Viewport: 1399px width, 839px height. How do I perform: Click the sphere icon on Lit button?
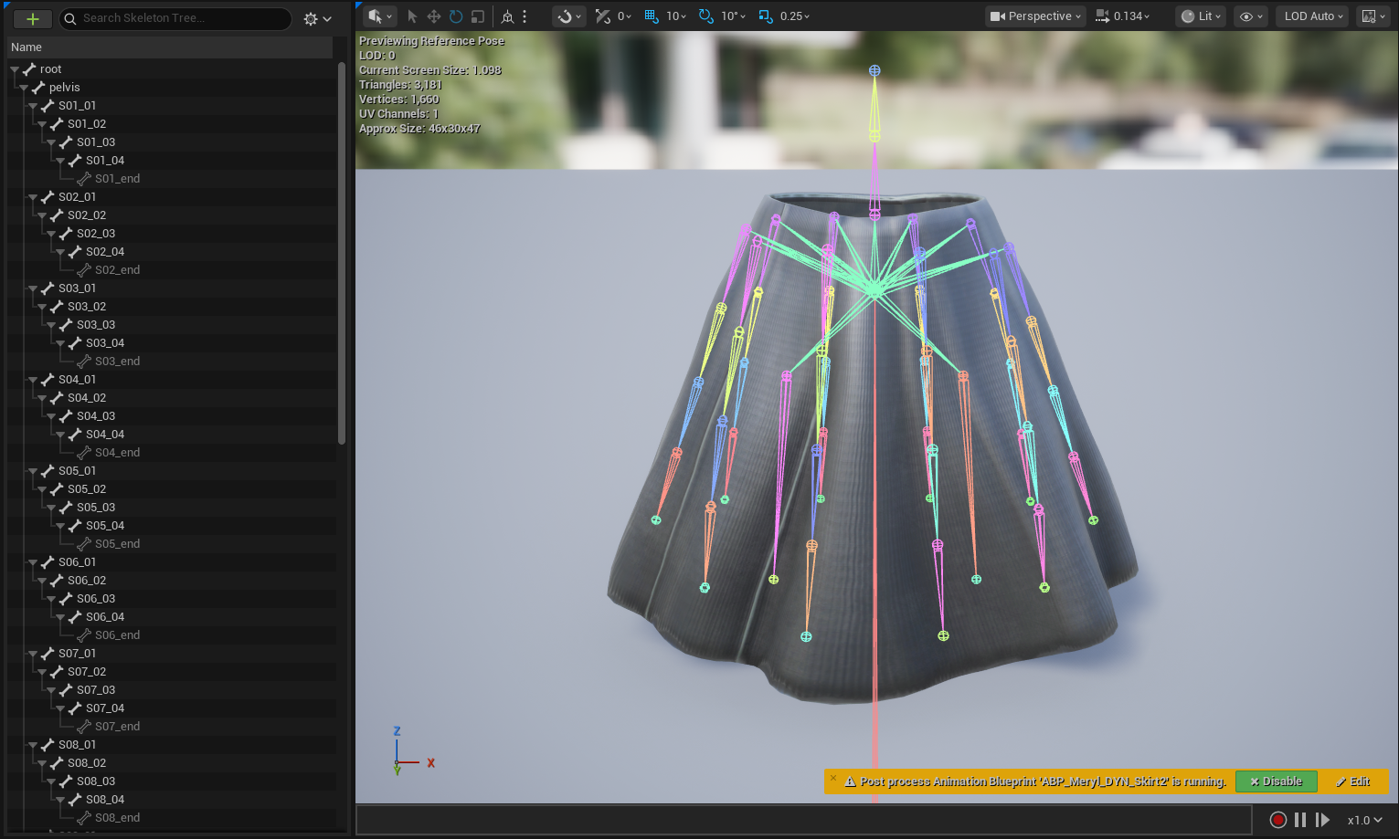coord(1188,16)
